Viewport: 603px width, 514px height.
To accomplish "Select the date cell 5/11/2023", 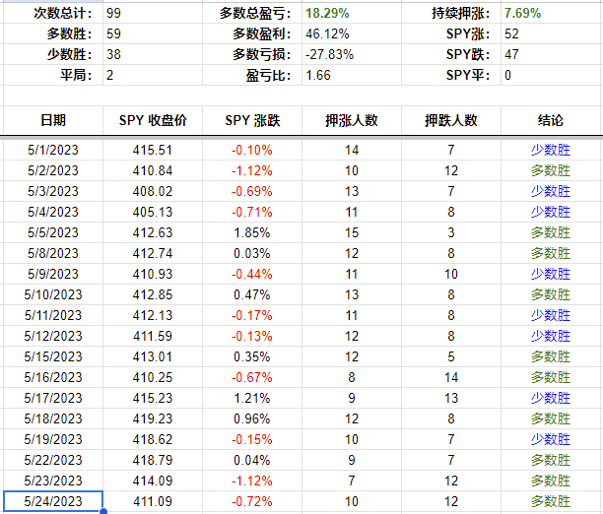I will (53, 315).
